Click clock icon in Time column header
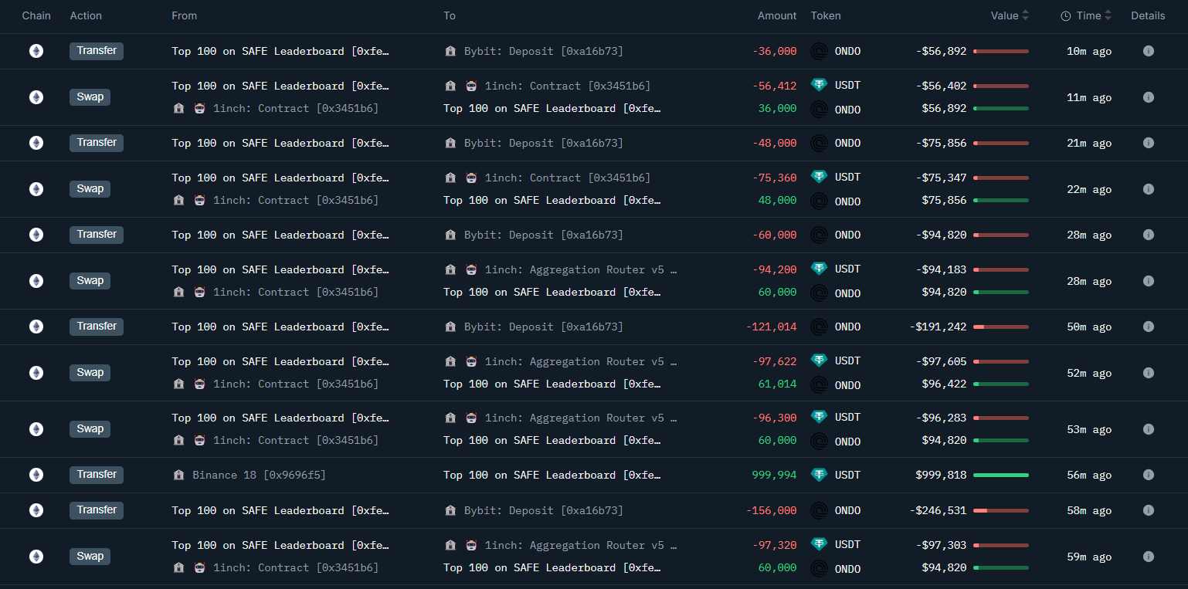1188x589 pixels. pyautogui.click(x=1066, y=15)
